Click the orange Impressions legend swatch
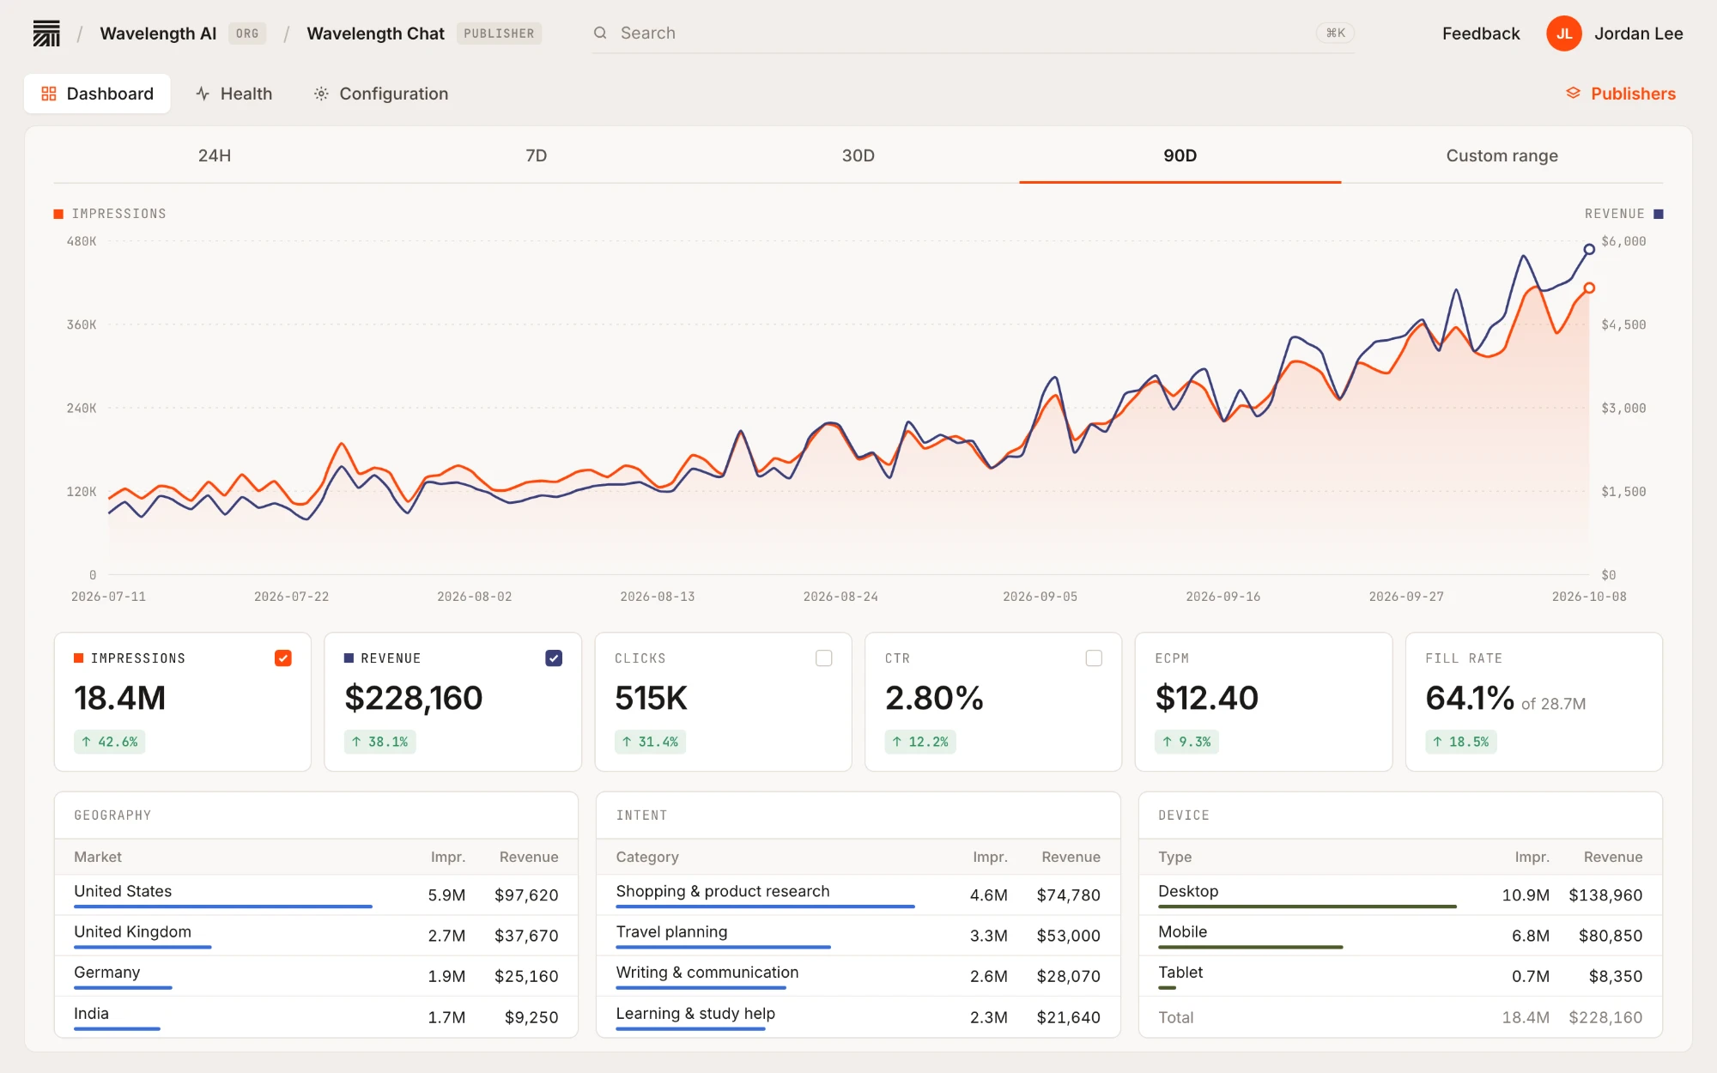The height and width of the screenshot is (1073, 1717). click(58, 214)
